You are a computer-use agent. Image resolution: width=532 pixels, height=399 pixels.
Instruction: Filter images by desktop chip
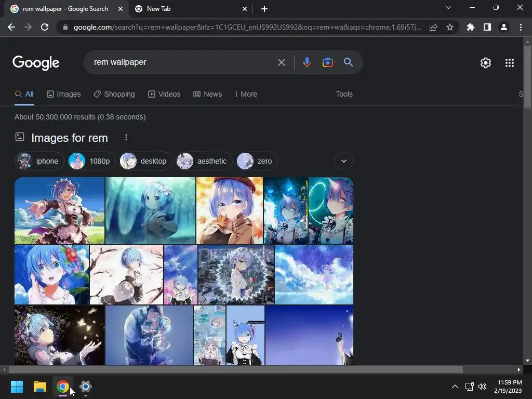coord(145,161)
